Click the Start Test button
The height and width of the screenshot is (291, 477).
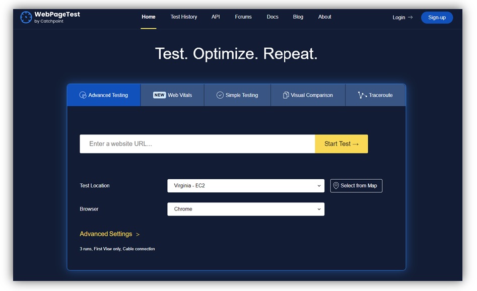[341, 143]
